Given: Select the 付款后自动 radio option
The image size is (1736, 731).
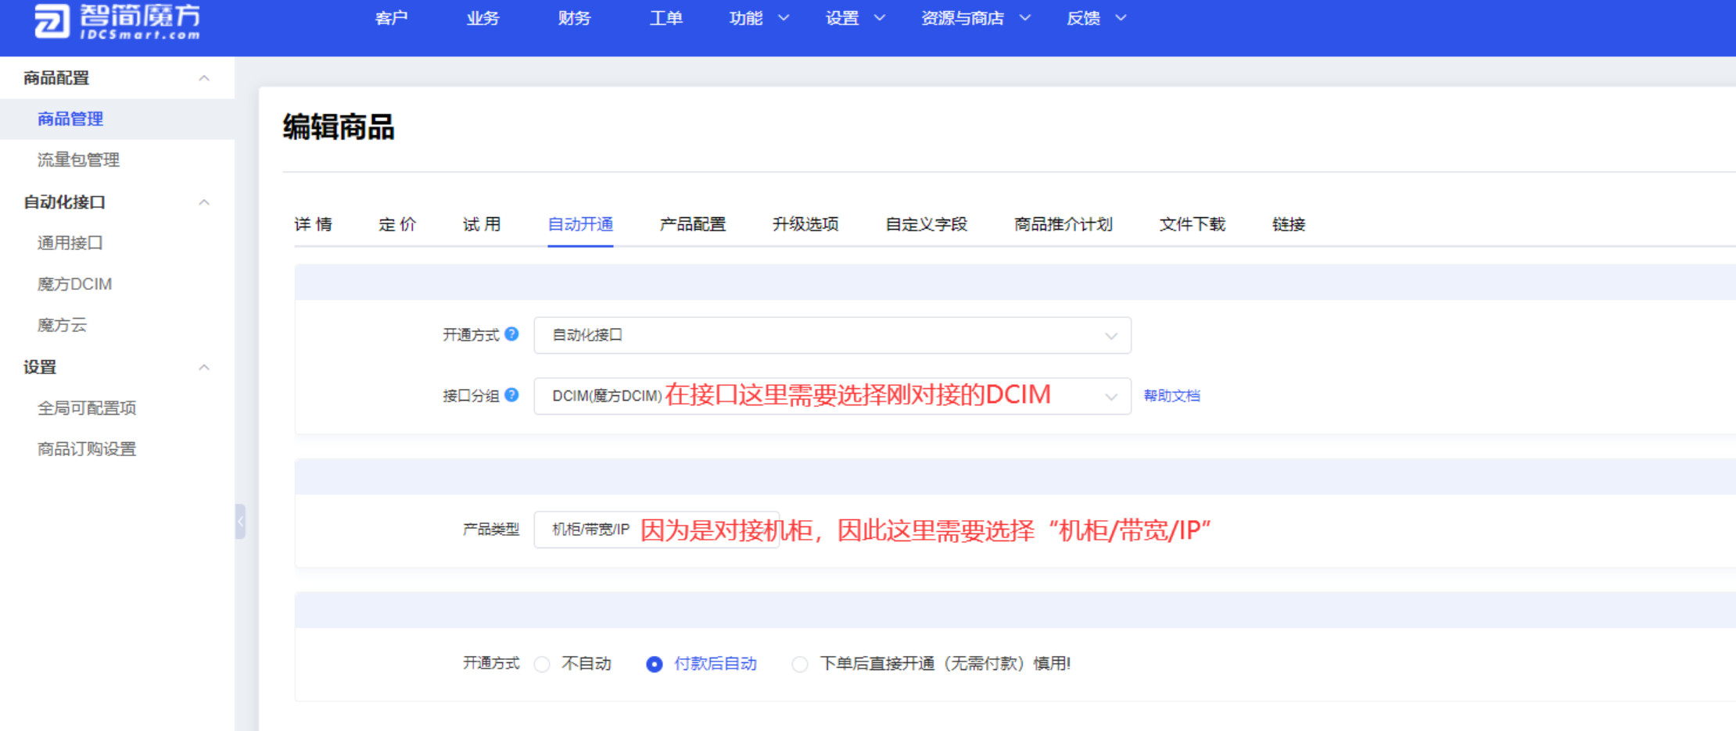Looking at the screenshot, I should click(x=655, y=664).
